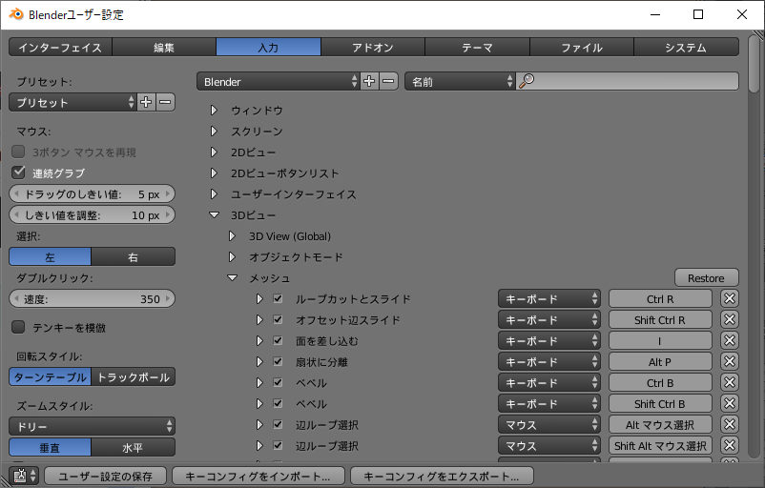Expand オブジェクトモード subsection
The image size is (765, 488).
(x=232, y=257)
